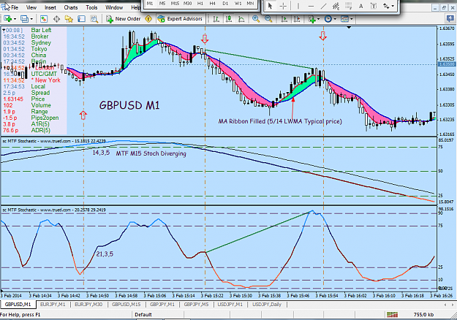Viewport: 457px width, 320px height.
Task: Switch chart to Line Chart mode
Action: click(x=241, y=19)
